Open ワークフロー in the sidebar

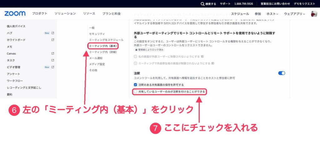[15, 81]
